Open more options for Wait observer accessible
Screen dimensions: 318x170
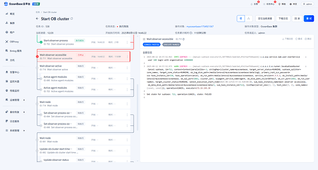pyautogui.click(x=127, y=57)
